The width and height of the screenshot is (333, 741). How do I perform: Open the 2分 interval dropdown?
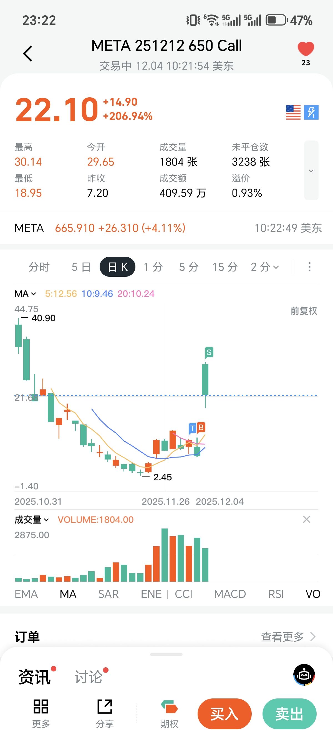pos(265,267)
